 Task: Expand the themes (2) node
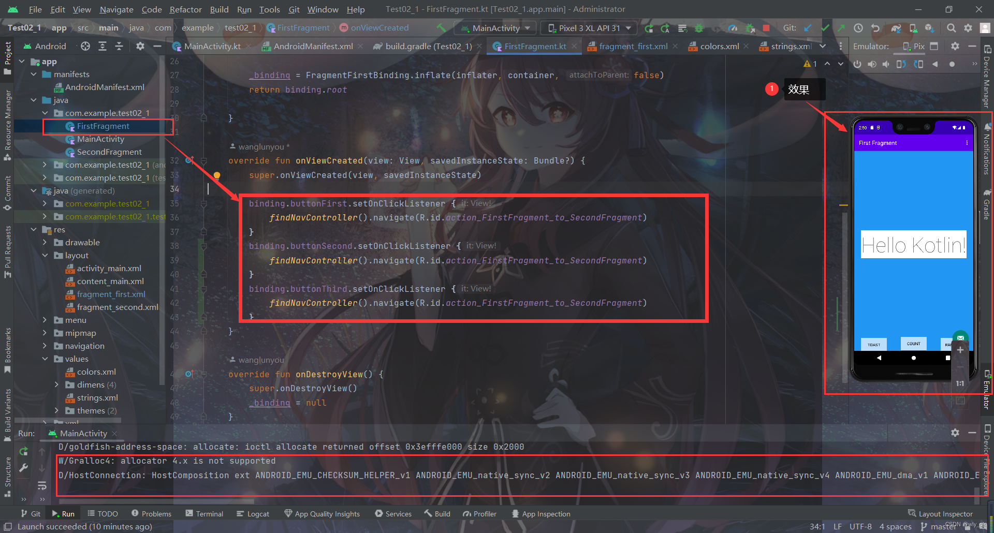click(56, 411)
